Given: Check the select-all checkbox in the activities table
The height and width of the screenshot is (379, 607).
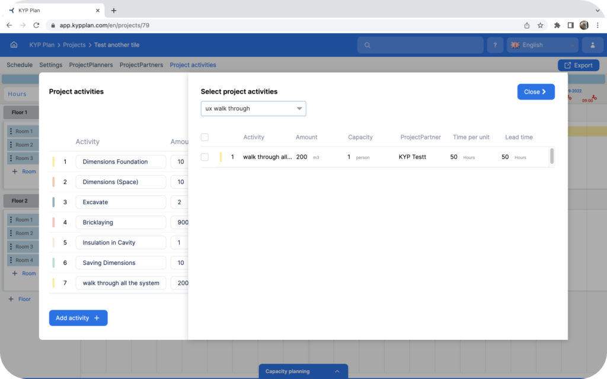Looking at the screenshot, I should [205, 137].
